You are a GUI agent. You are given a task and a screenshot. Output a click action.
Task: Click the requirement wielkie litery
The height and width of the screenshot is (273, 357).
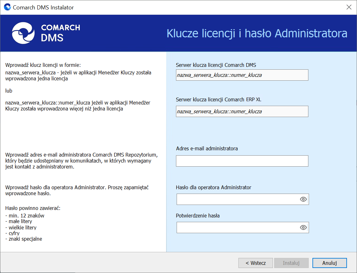point(21,227)
